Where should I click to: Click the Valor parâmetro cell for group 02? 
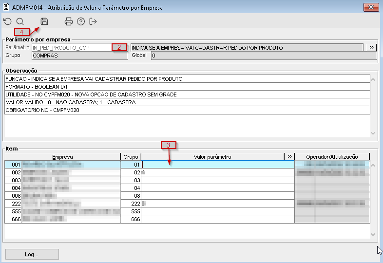(218, 172)
